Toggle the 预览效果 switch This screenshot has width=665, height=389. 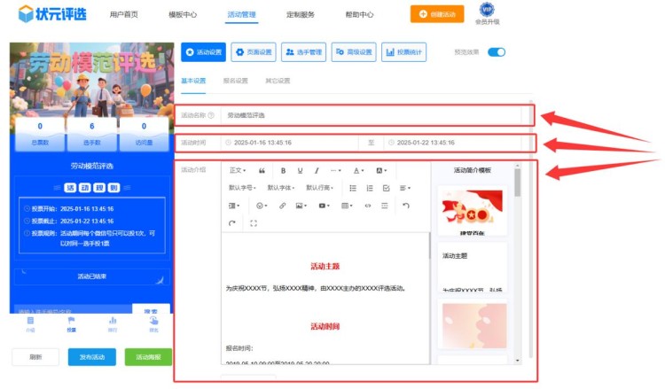[x=497, y=52]
